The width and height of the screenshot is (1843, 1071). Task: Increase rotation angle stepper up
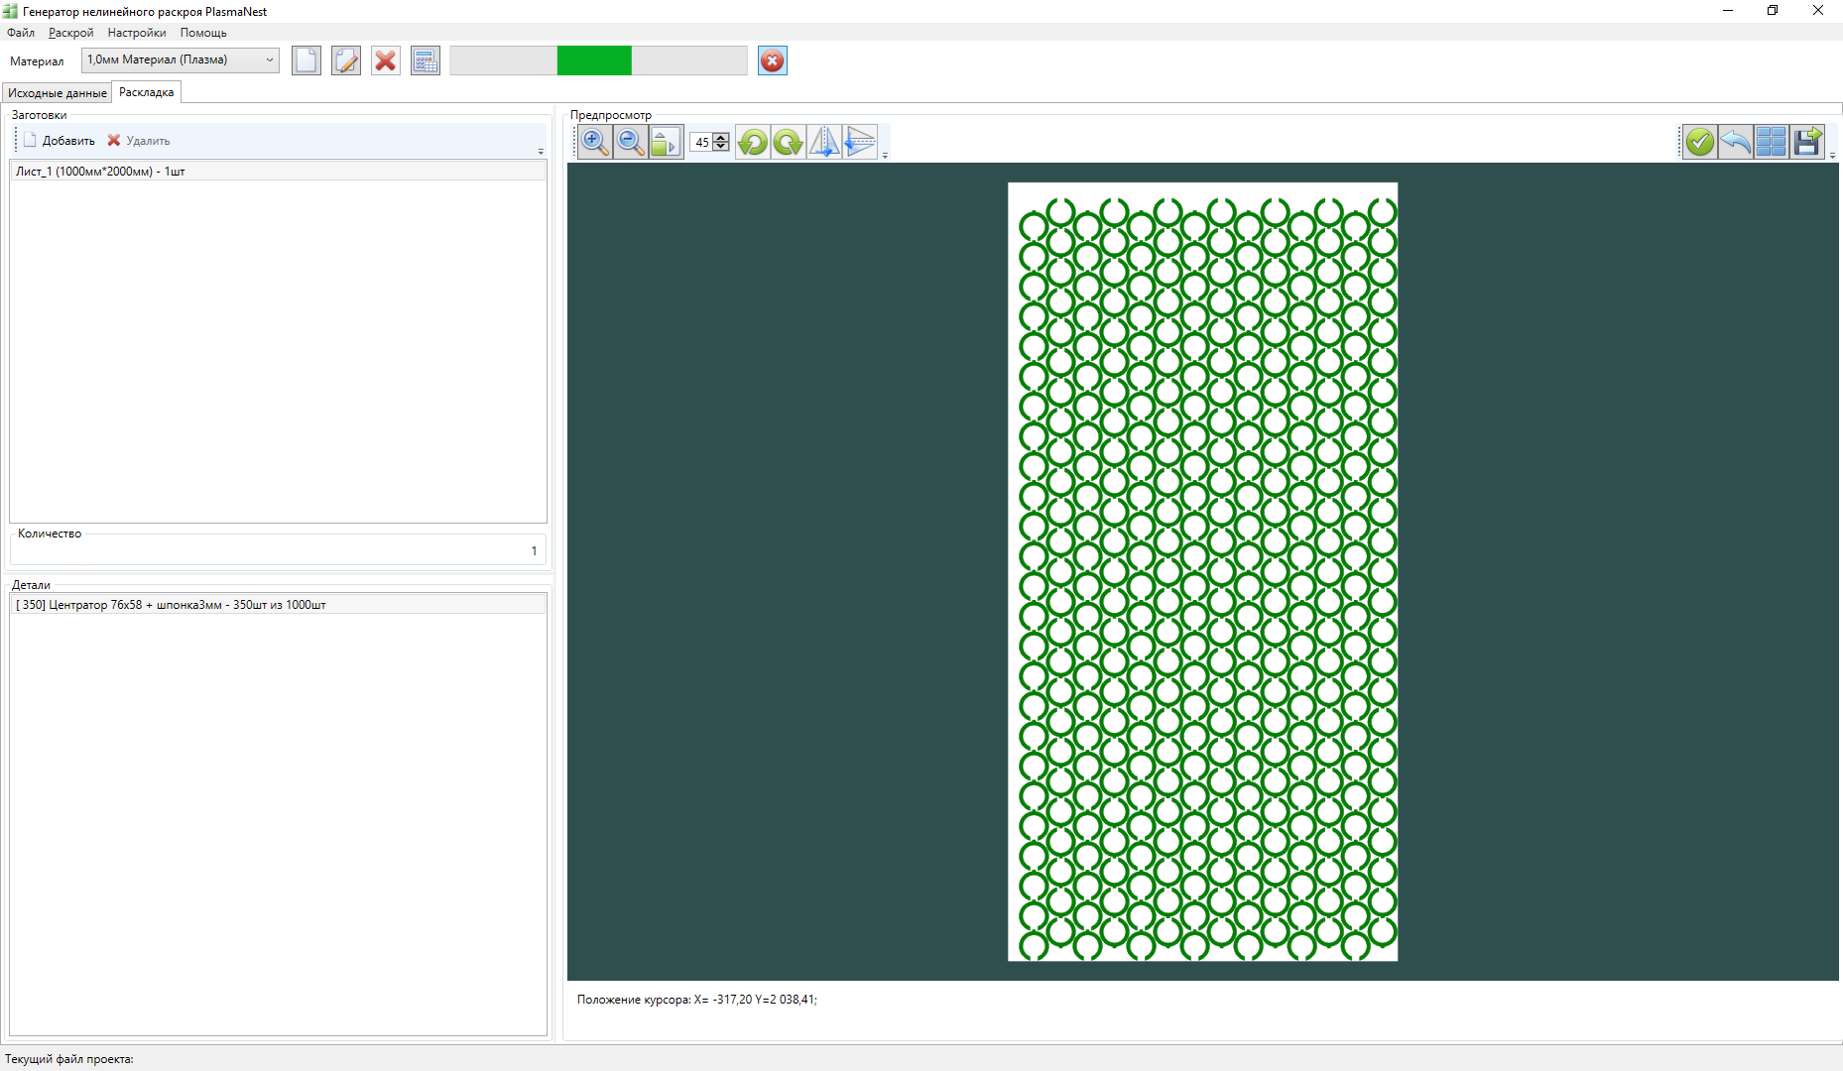(x=721, y=138)
